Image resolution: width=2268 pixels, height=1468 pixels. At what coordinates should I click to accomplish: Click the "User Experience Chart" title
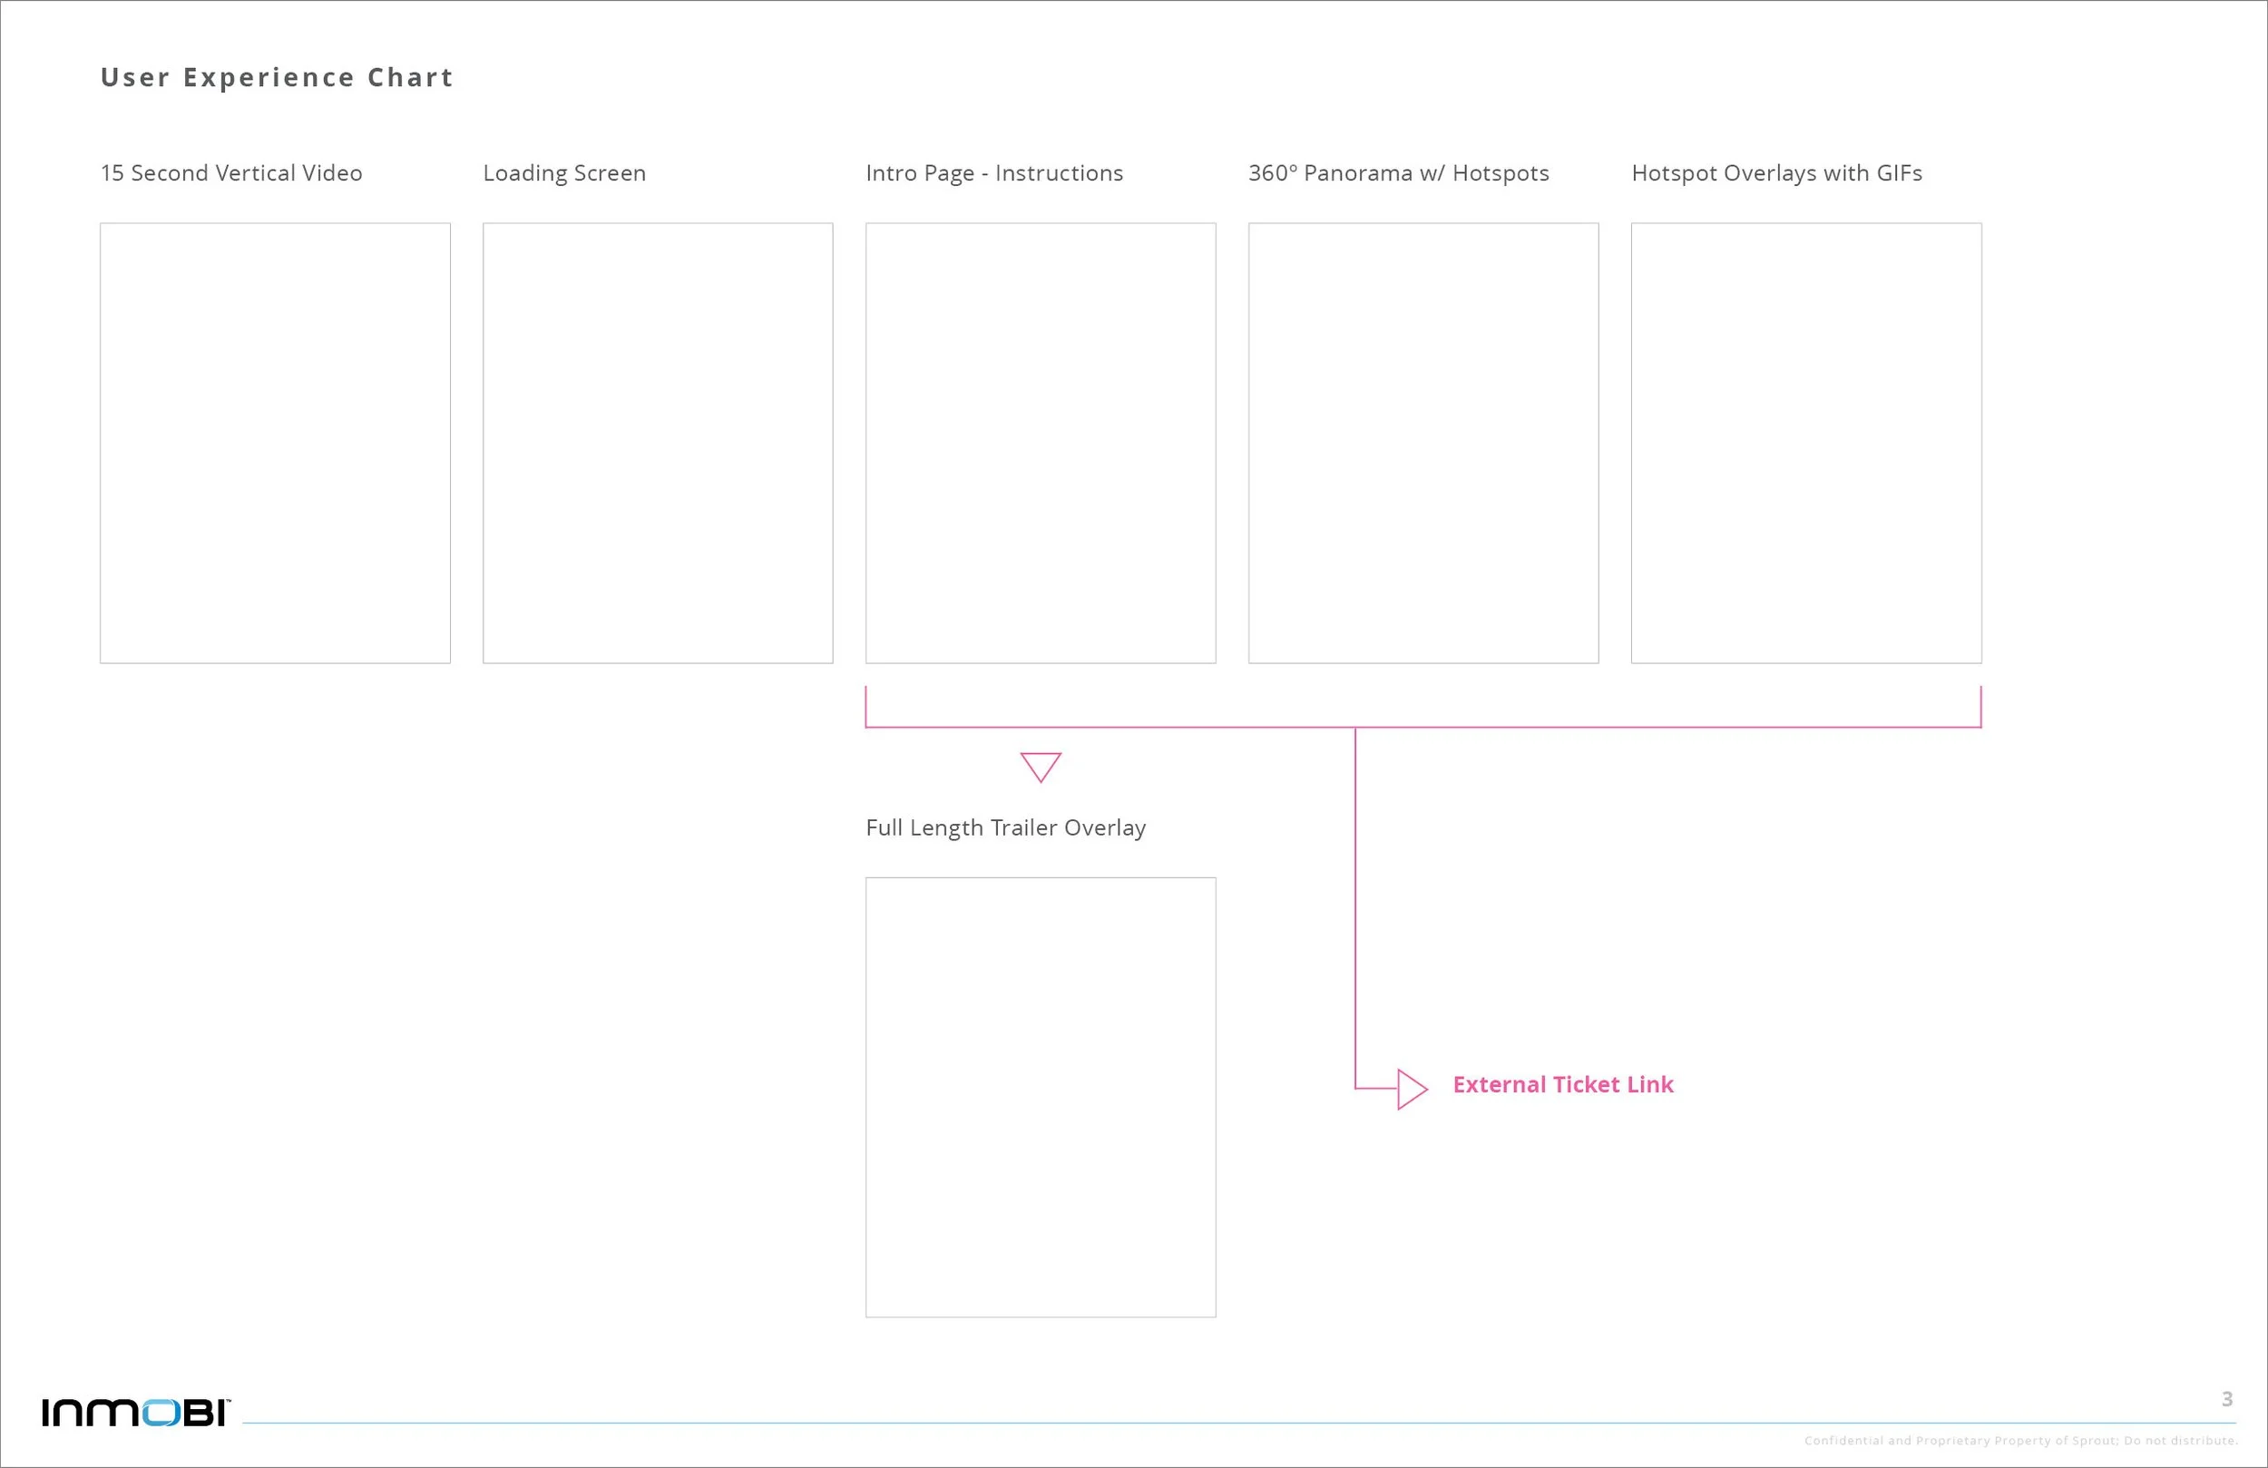277,77
